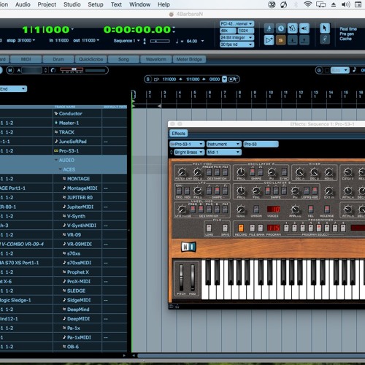Switch to the Waveform tab
Screen dimensions: 365x365
pos(155,59)
